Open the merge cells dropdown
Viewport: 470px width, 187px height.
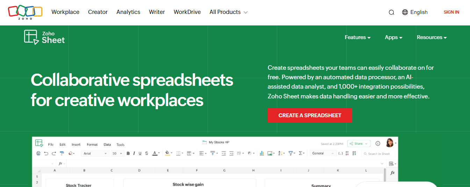pos(190,154)
